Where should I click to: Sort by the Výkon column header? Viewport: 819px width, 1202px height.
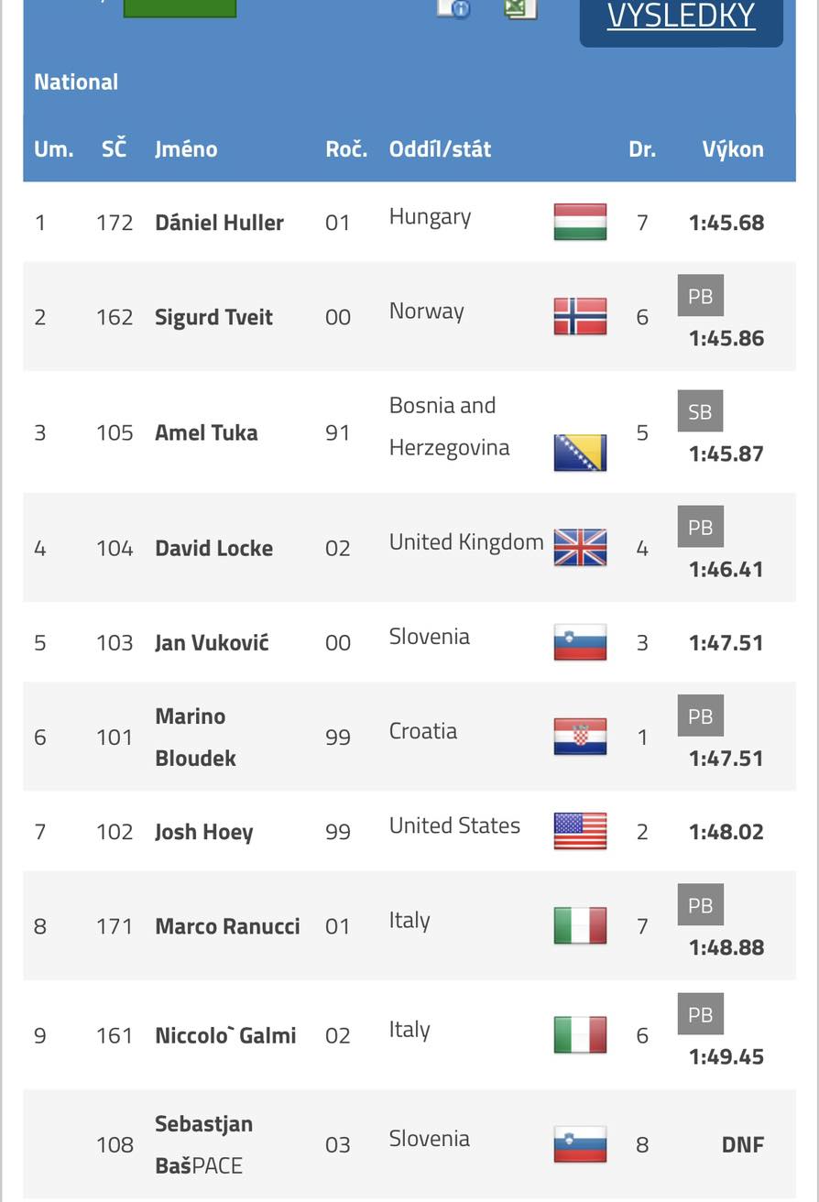[732, 149]
